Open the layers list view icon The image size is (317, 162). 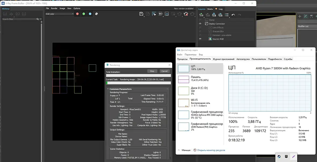click(x=227, y=15)
